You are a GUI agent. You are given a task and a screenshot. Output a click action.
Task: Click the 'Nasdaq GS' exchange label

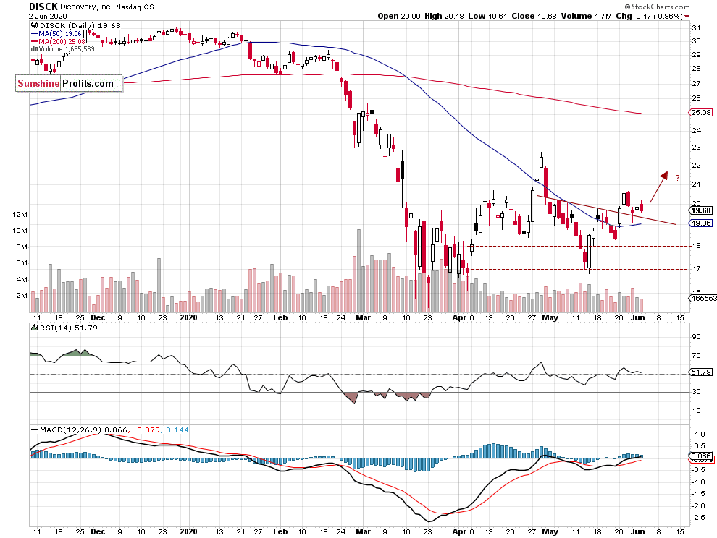pos(135,7)
